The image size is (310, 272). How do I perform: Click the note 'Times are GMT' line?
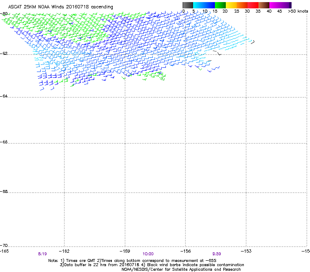pos(78,261)
